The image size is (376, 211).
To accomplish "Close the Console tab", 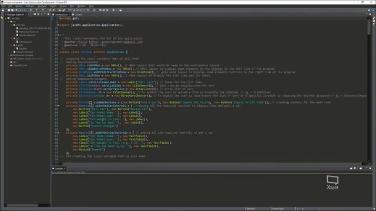I will [x=65, y=169].
